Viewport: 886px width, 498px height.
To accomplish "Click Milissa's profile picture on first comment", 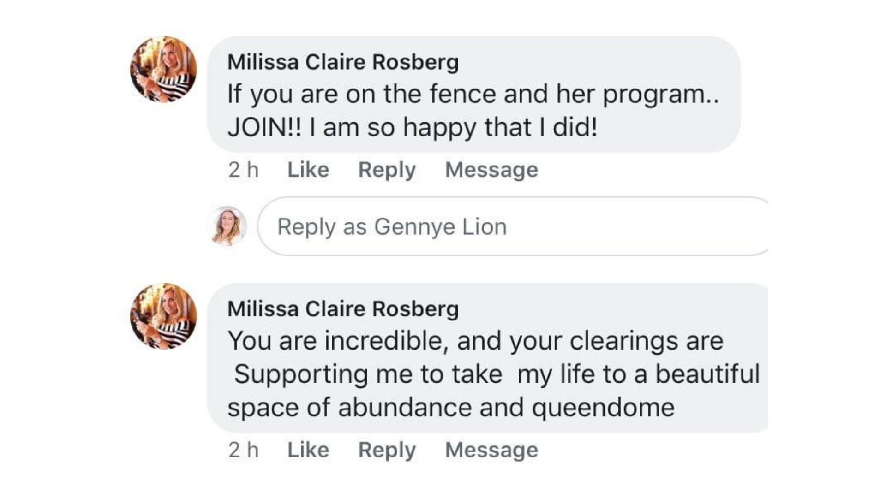I will 163,69.
